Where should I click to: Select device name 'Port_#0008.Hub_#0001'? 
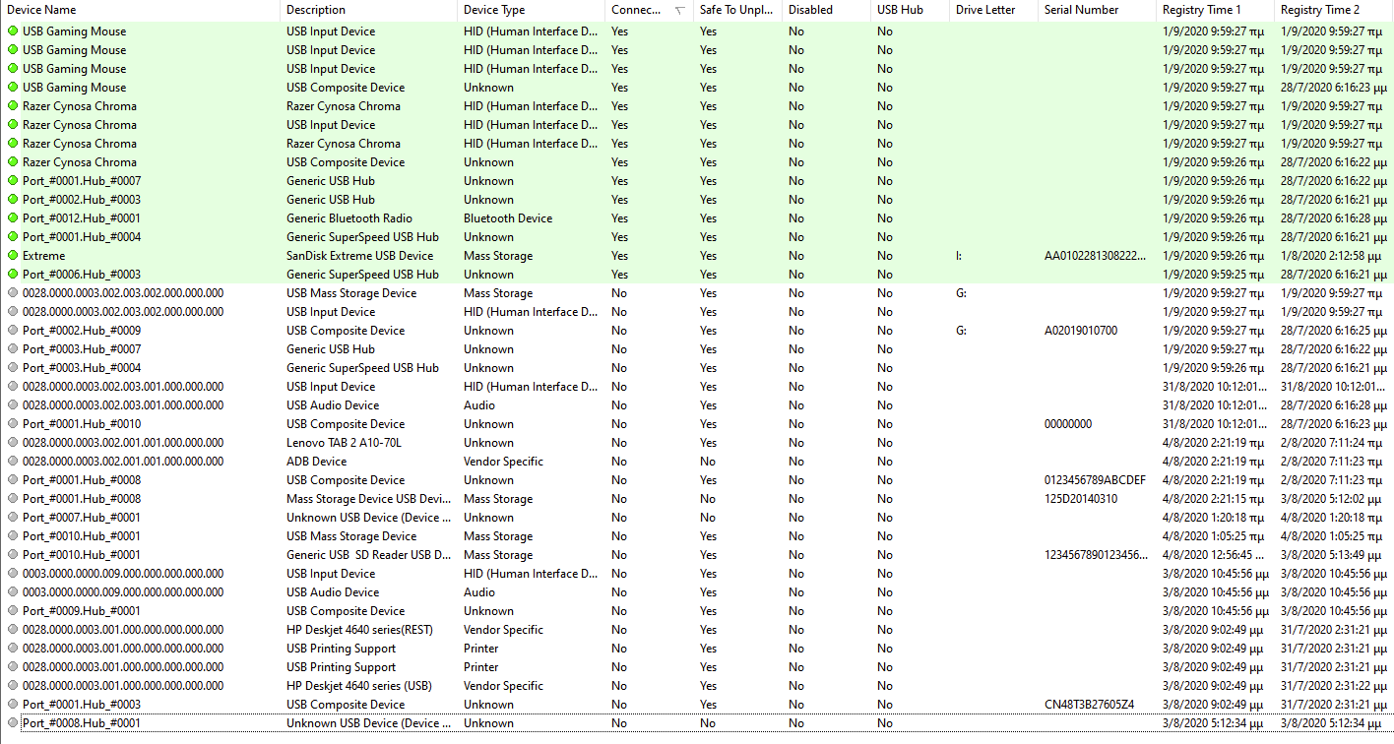82,723
